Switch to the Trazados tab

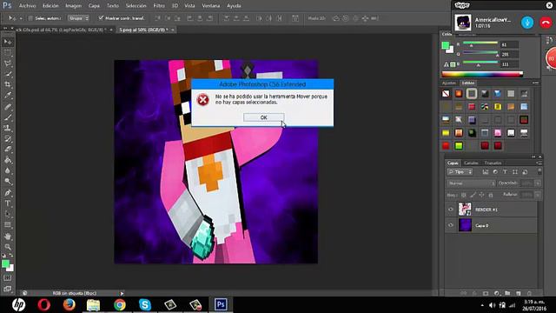coord(493,163)
